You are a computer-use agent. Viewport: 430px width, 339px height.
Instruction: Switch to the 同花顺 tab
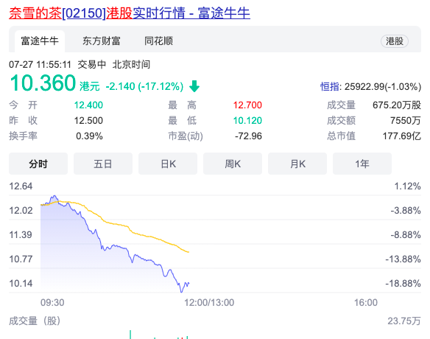(159, 41)
